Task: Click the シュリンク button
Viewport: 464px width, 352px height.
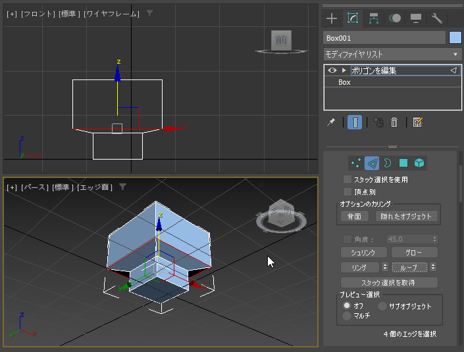Action: point(364,252)
